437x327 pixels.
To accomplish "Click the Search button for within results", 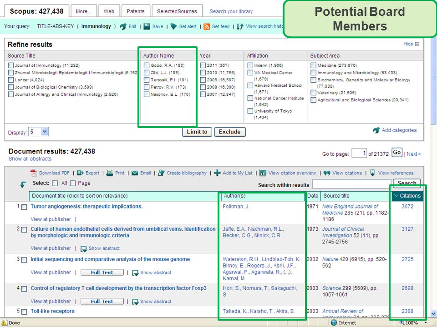I will coord(407,183).
